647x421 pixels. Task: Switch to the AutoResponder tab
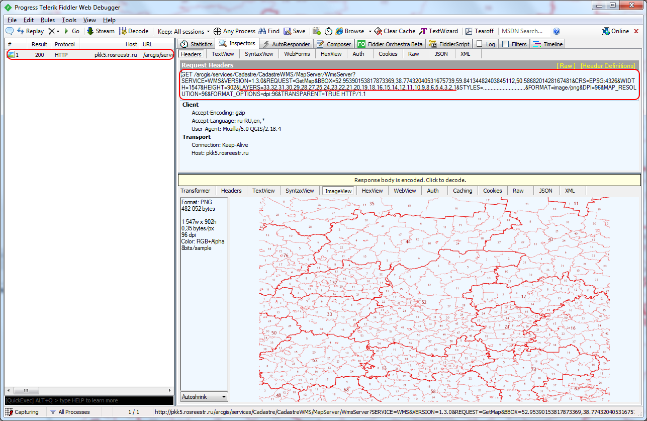(x=287, y=44)
